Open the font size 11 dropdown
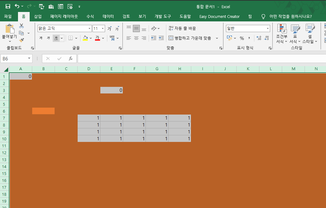Viewport: 326px width, 208px height. click(103, 28)
